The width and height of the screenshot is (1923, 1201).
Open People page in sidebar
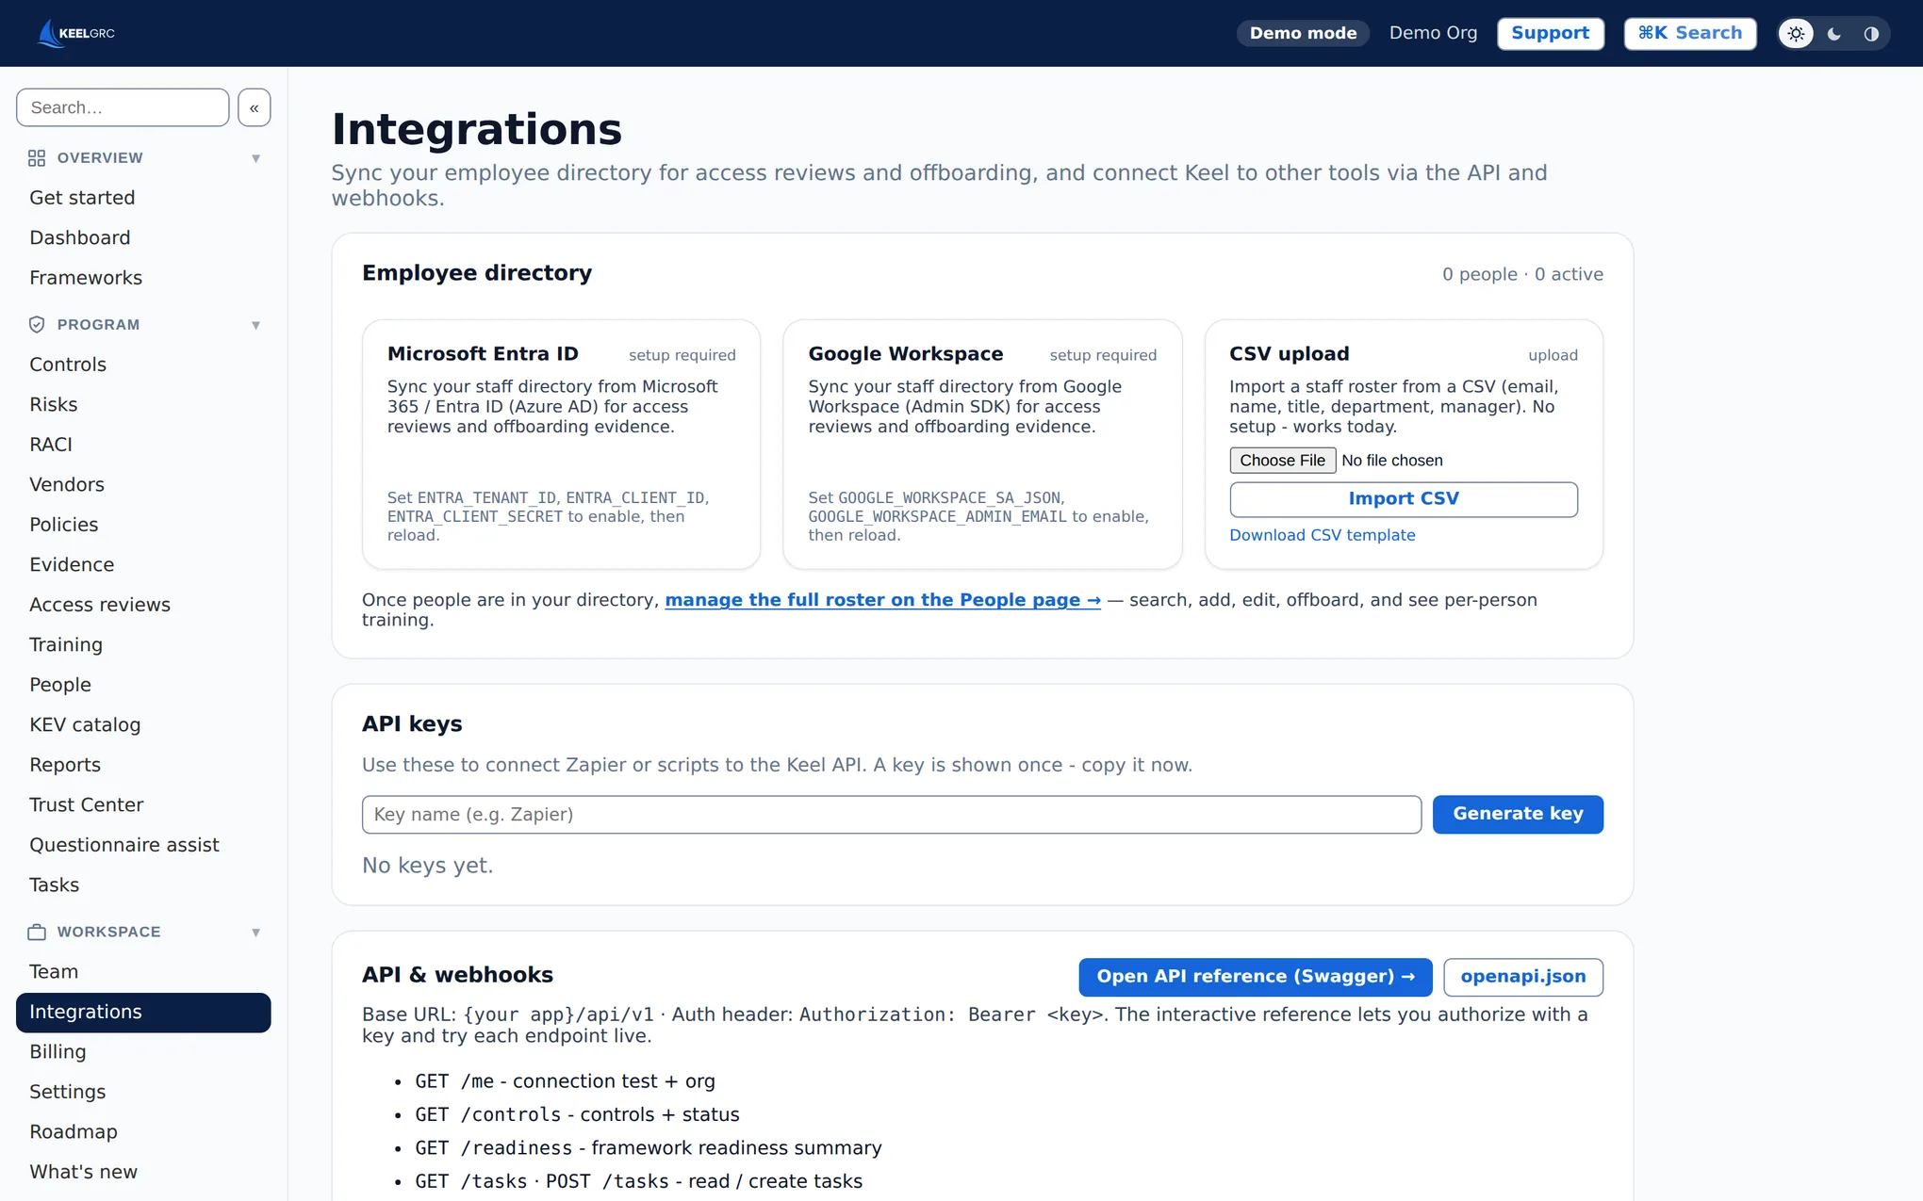[x=143, y=685]
